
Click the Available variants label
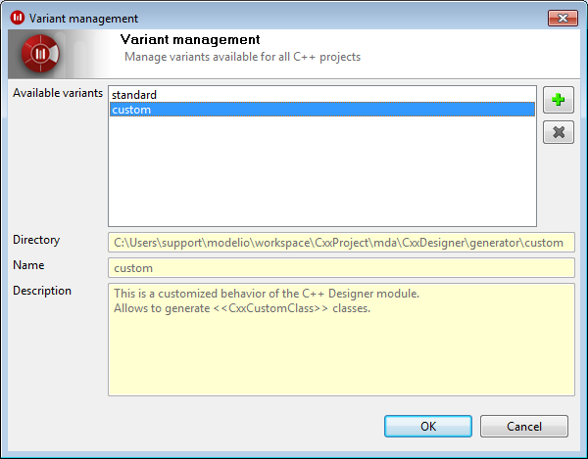click(58, 93)
